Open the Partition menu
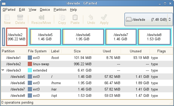174x106 pixels. pyautogui.click(x=60, y=10)
